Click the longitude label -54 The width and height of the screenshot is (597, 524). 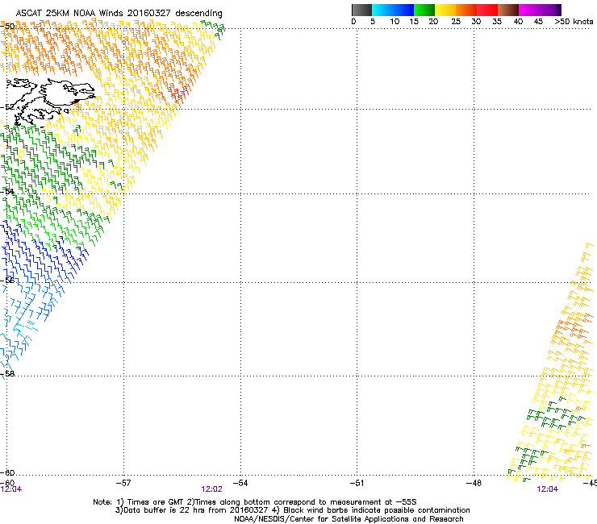(x=240, y=483)
